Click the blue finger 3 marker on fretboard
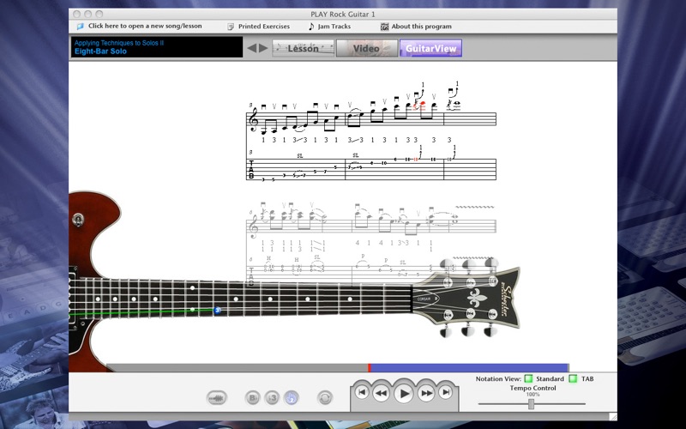The height and width of the screenshot is (429, 686). point(218,310)
